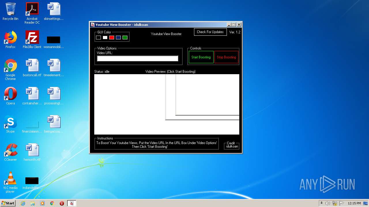Open containsher document on desktop

(32, 96)
